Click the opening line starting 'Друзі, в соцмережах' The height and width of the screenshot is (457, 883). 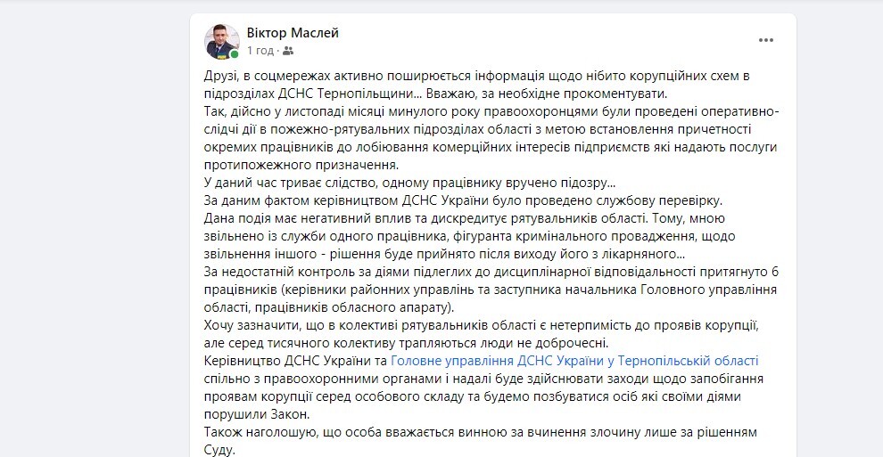point(476,76)
